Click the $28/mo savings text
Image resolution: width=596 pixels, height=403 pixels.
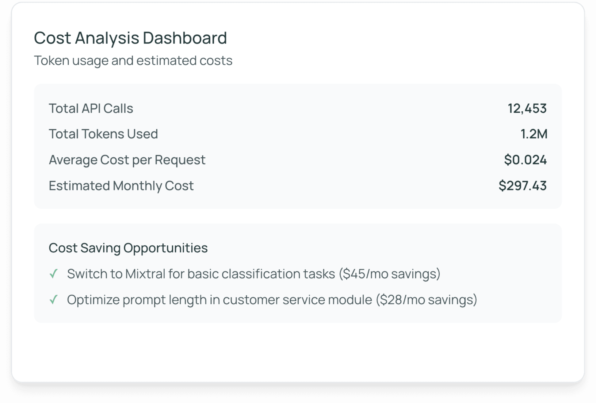(x=426, y=300)
